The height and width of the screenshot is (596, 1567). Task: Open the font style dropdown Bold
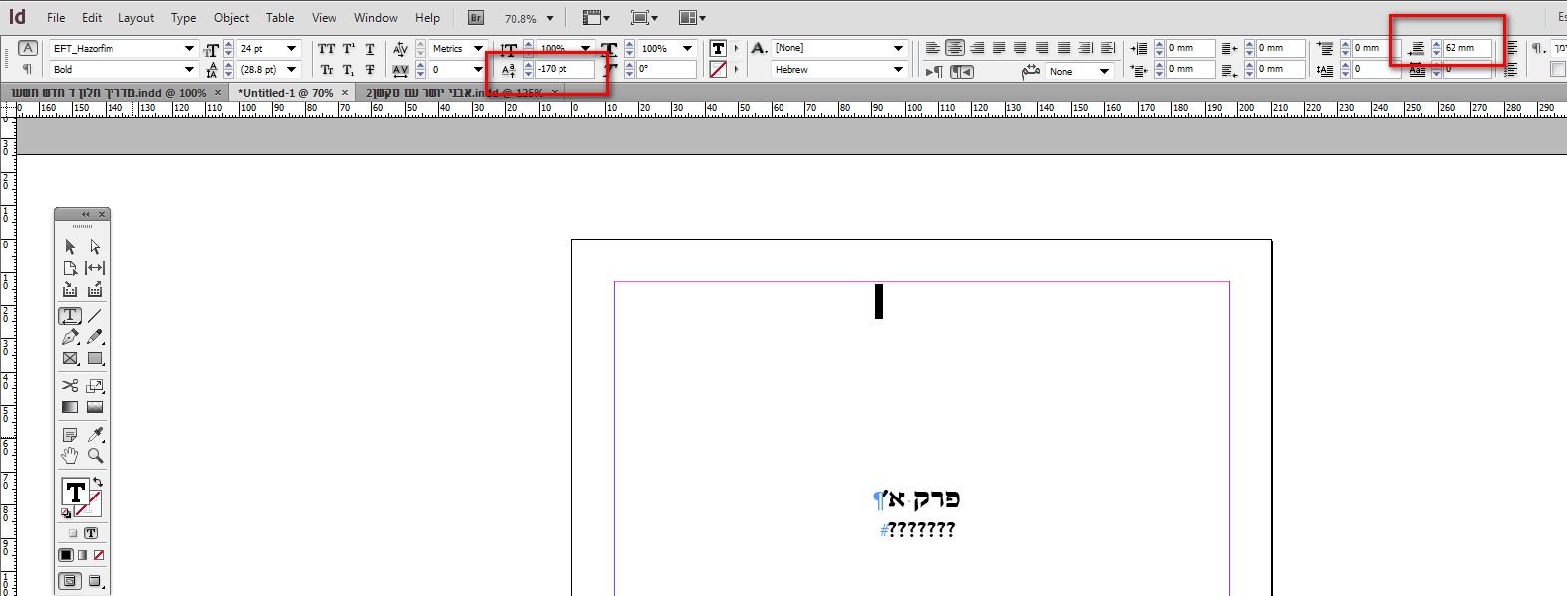pyautogui.click(x=189, y=69)
